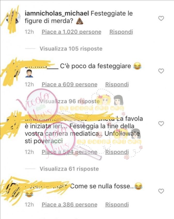Tap heart beside 'Come se nulla fosse' comment
The height and width of the screenshot is (219, 174).
(x=161, y=191)
